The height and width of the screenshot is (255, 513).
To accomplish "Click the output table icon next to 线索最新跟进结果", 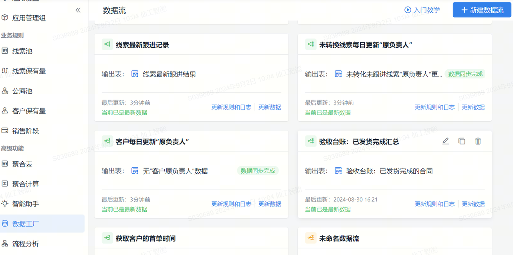I will 135,74.
